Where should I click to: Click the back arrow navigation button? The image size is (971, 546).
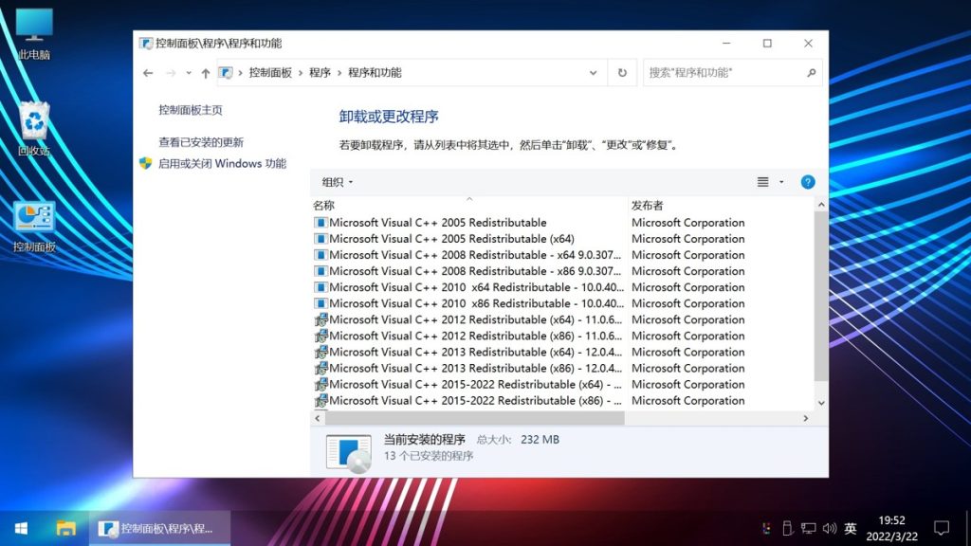pyautogui.click(x=148, y=73)
